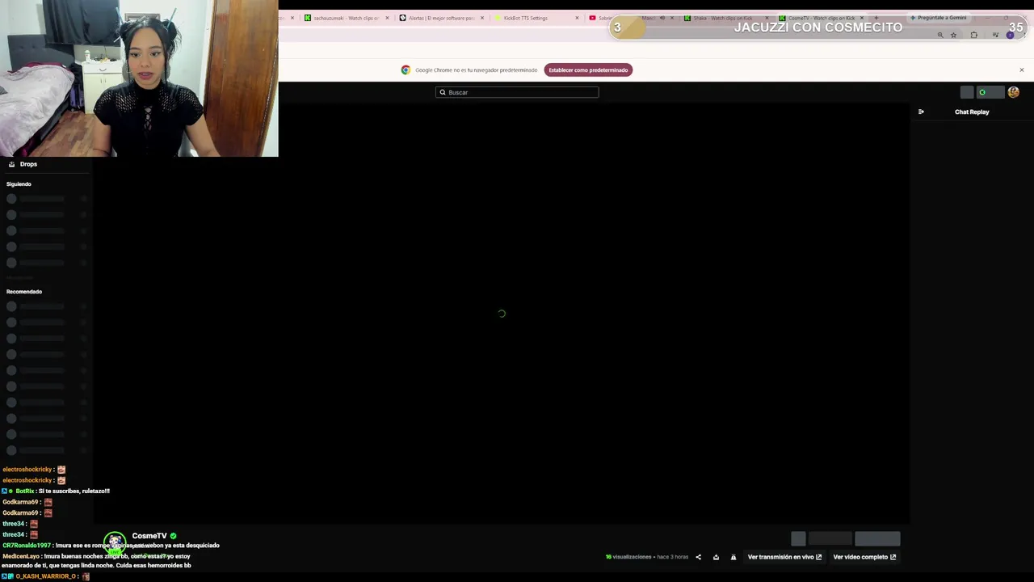Open Ver video completo link

point(864,557)
